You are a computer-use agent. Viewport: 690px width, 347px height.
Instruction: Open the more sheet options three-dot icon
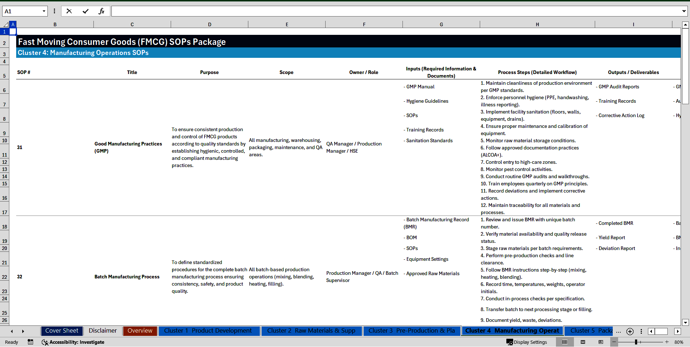coord(641,331)
